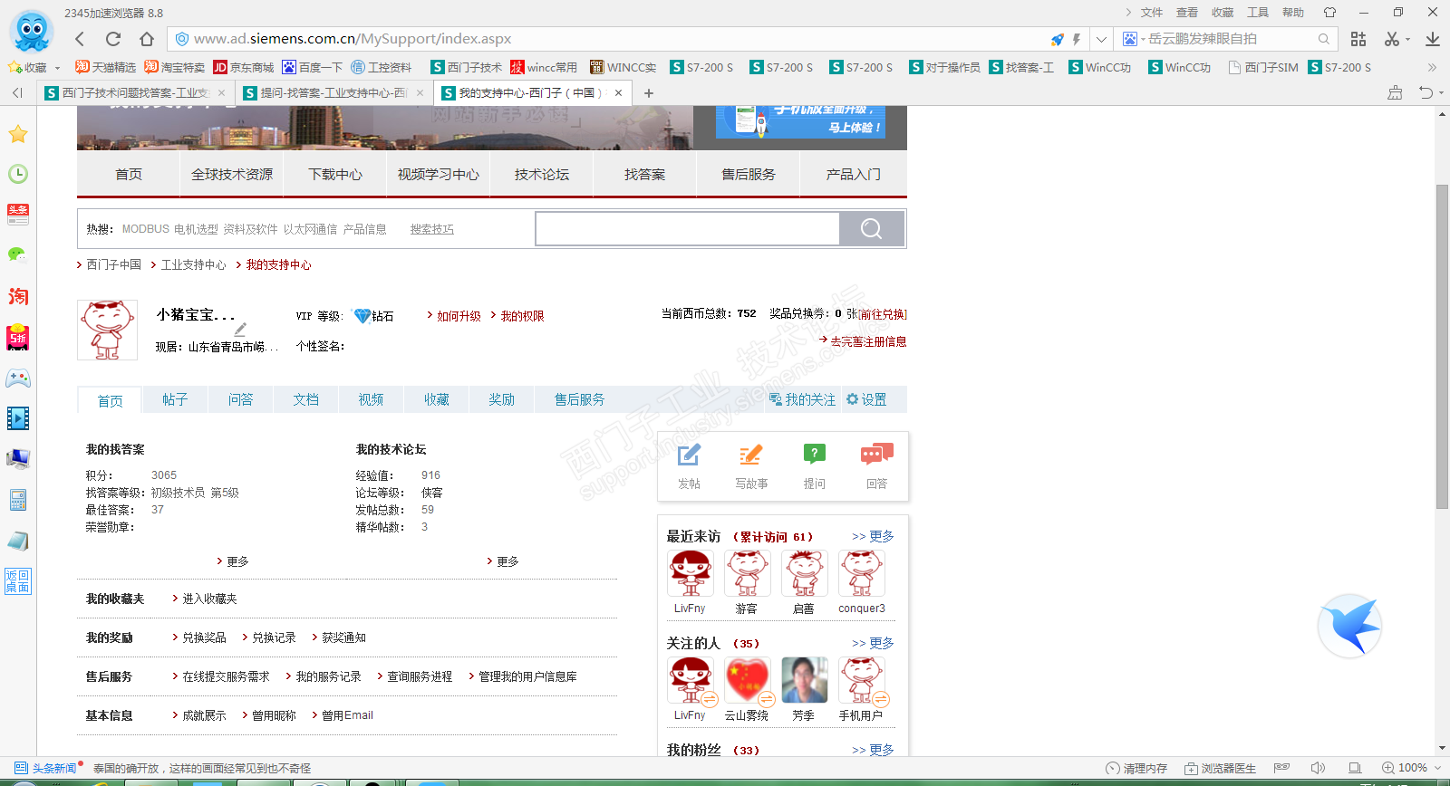Open the 文件 menu
This screenshot has height=786, width=1450.
click(1152, 12)
